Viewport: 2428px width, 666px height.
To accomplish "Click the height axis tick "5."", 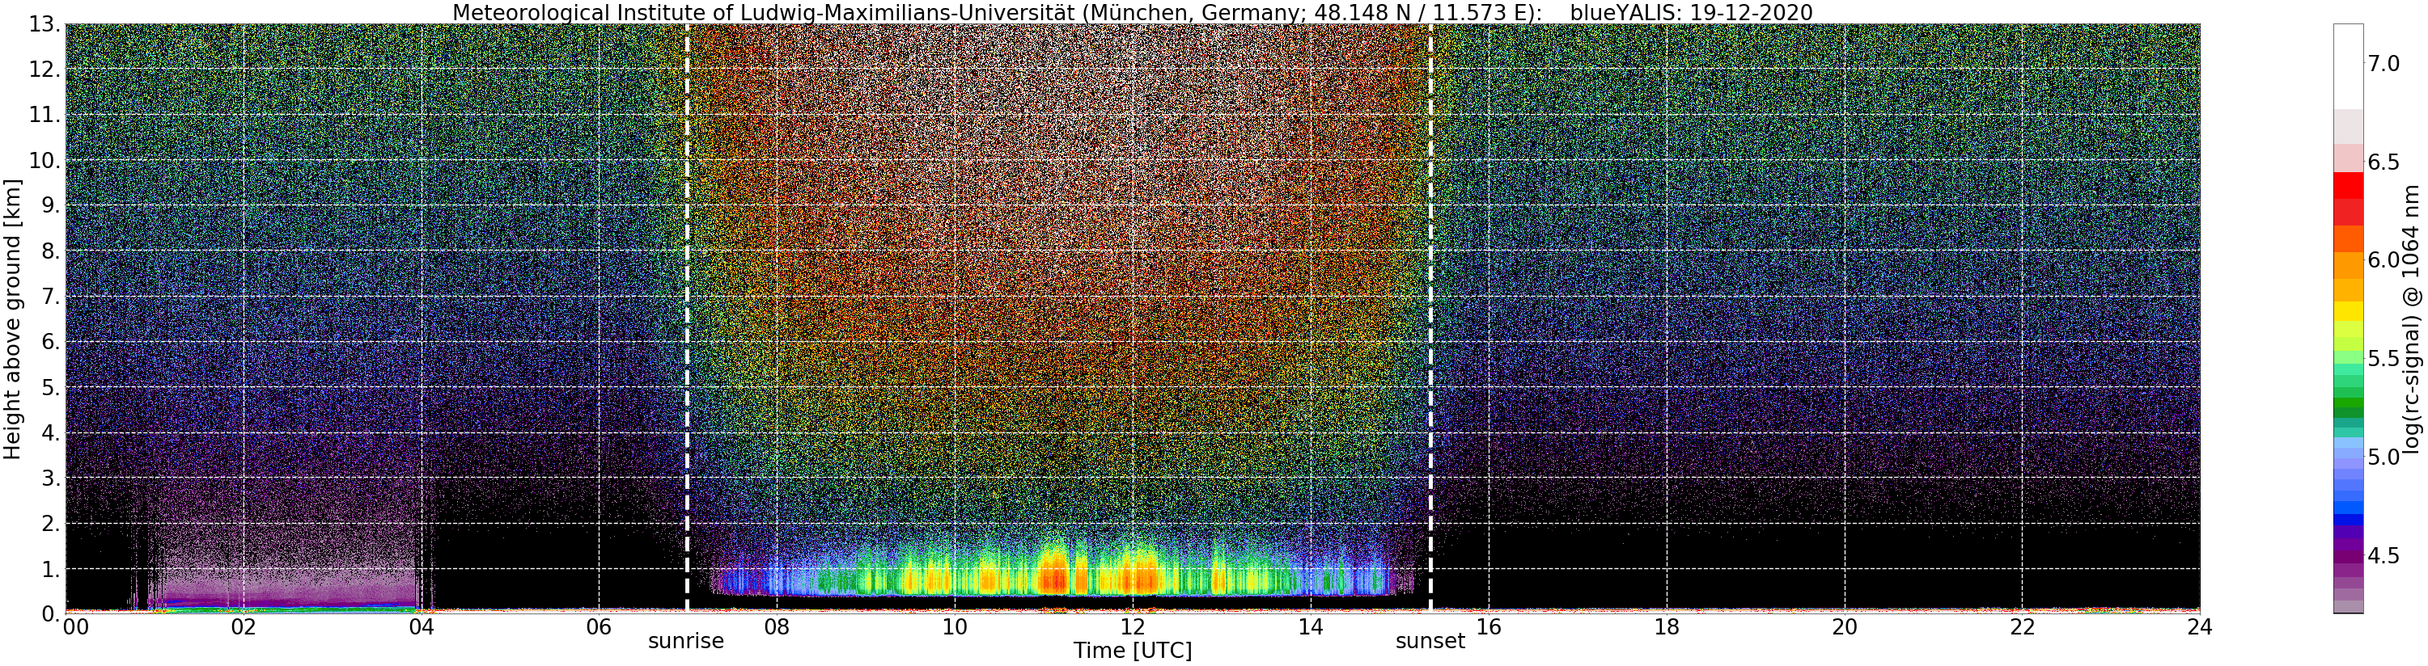I will click(x=50, y=388).
